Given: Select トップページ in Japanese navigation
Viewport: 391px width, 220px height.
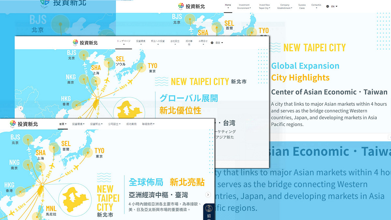Looking at the screenshot, I should (x=123, y=42).
